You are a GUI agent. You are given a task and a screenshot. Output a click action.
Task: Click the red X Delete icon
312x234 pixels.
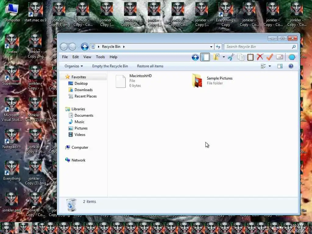(260, 57)
